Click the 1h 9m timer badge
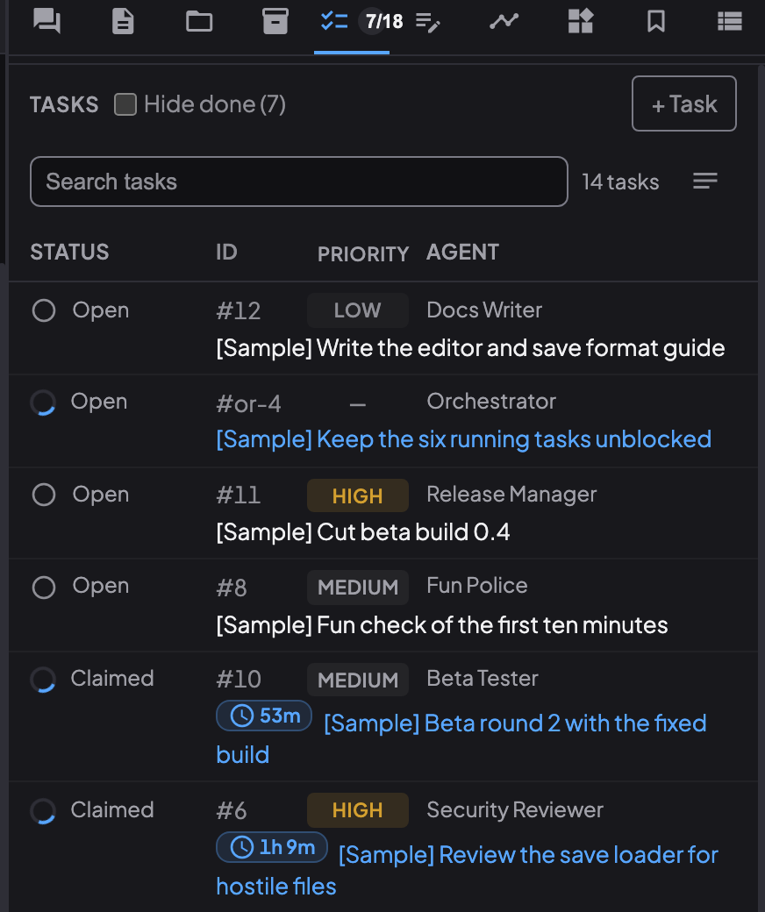The image size is (765, 912). click(272, 847)
